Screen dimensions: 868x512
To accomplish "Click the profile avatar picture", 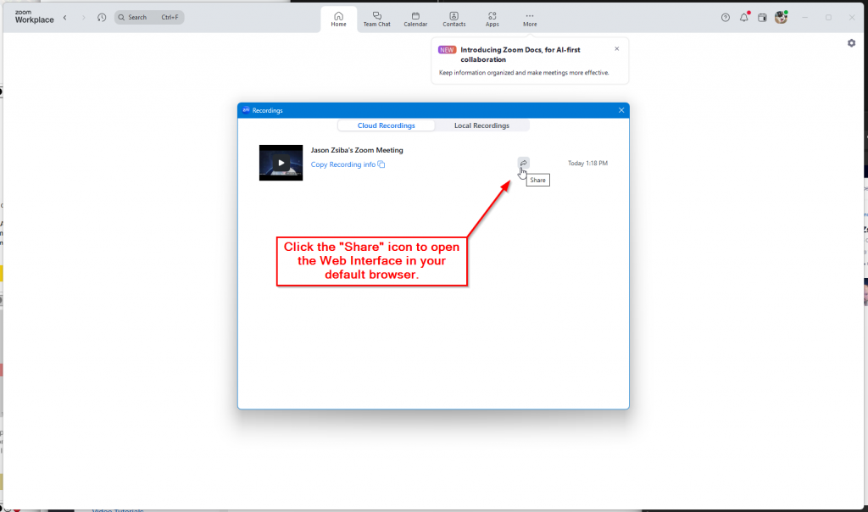I will coord(781,17).
